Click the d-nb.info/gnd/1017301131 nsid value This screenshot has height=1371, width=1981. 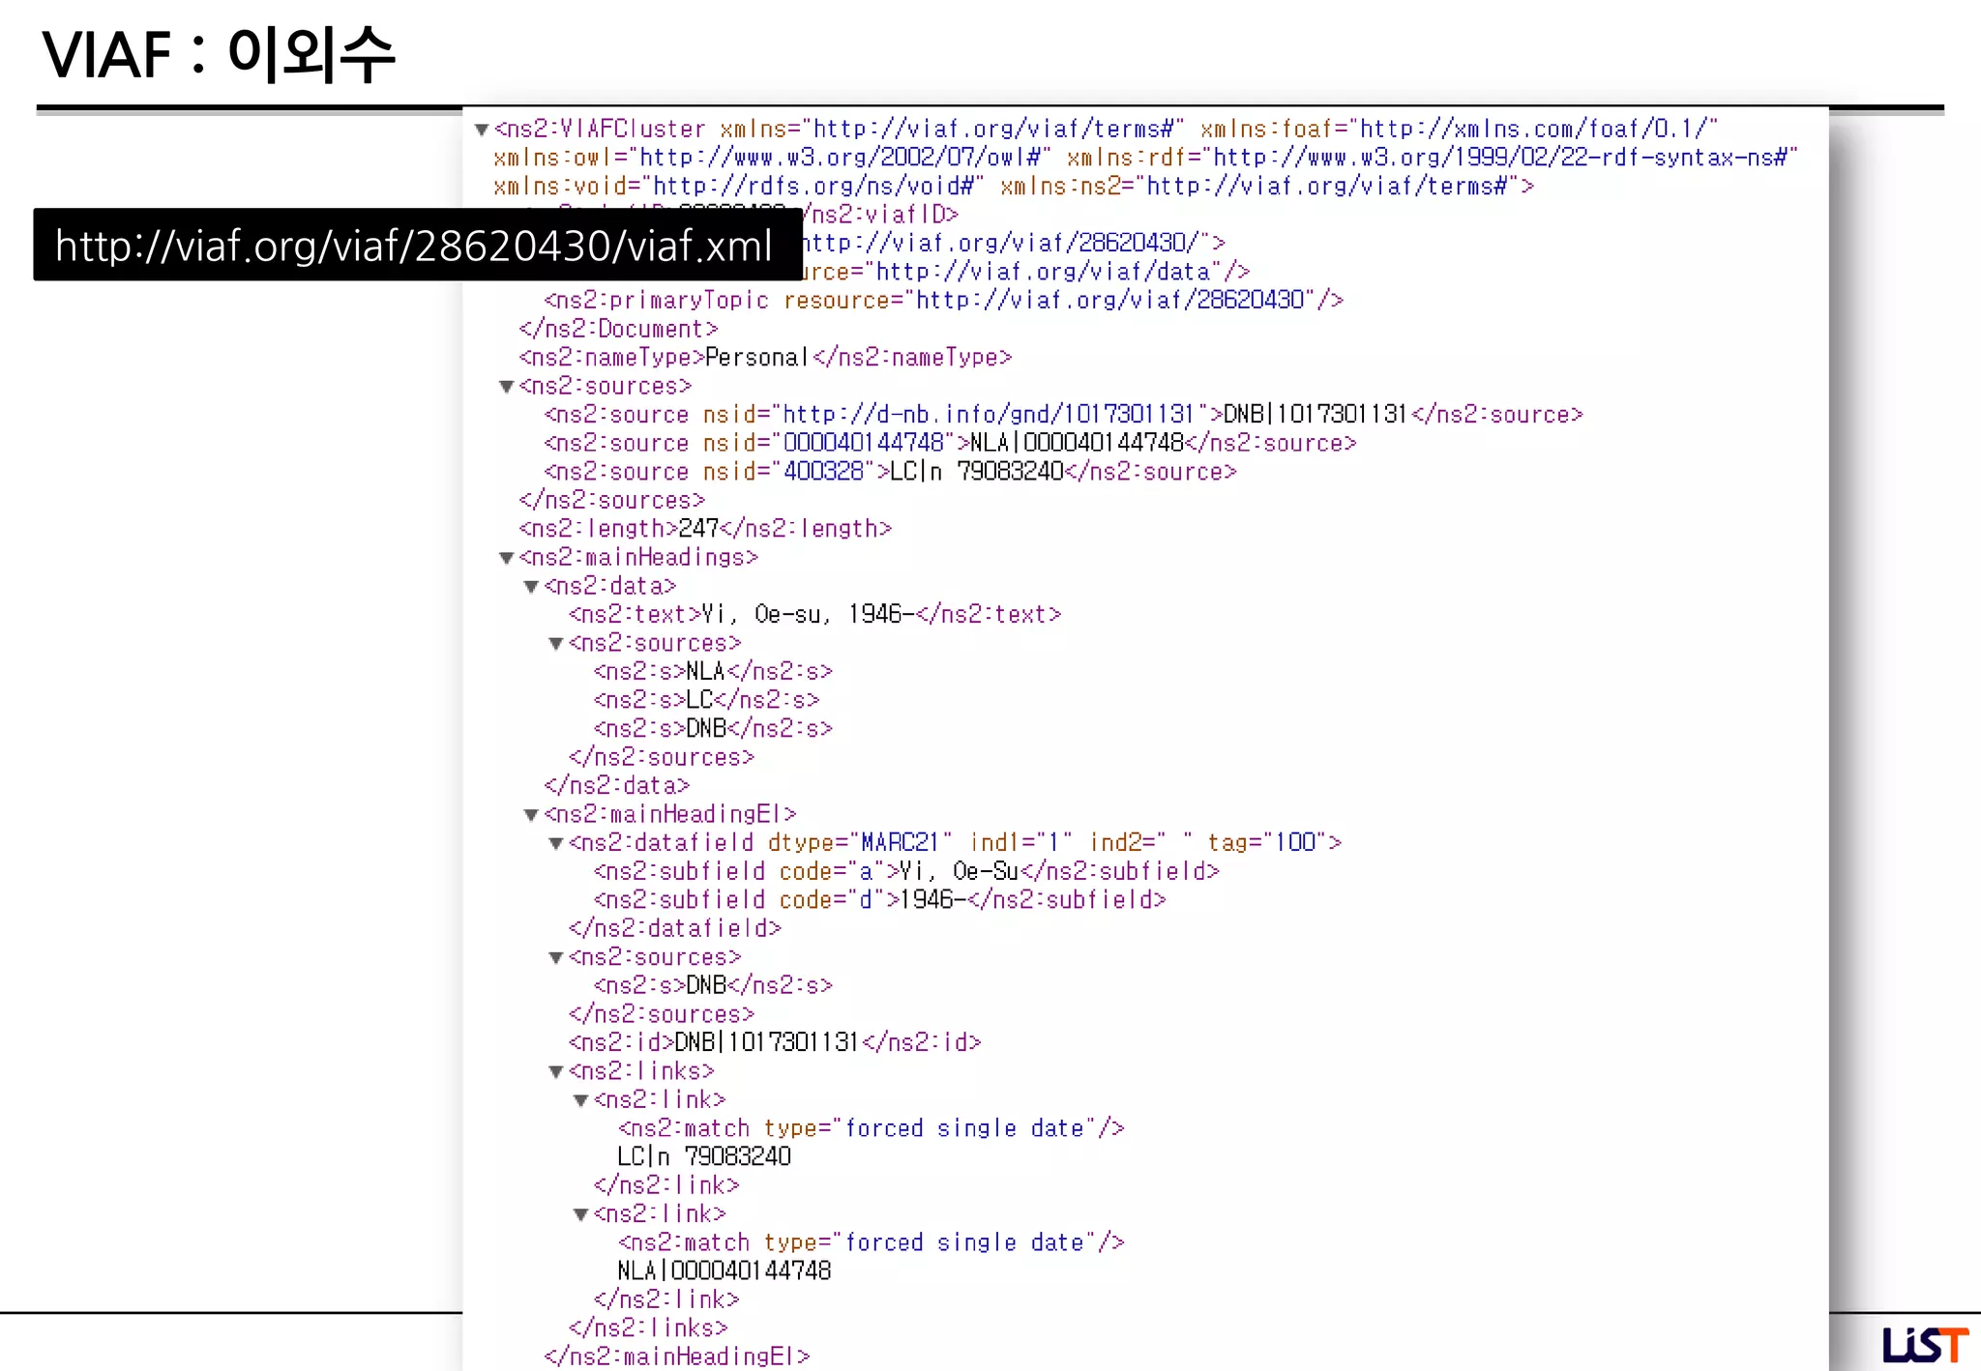coord(988,415)
